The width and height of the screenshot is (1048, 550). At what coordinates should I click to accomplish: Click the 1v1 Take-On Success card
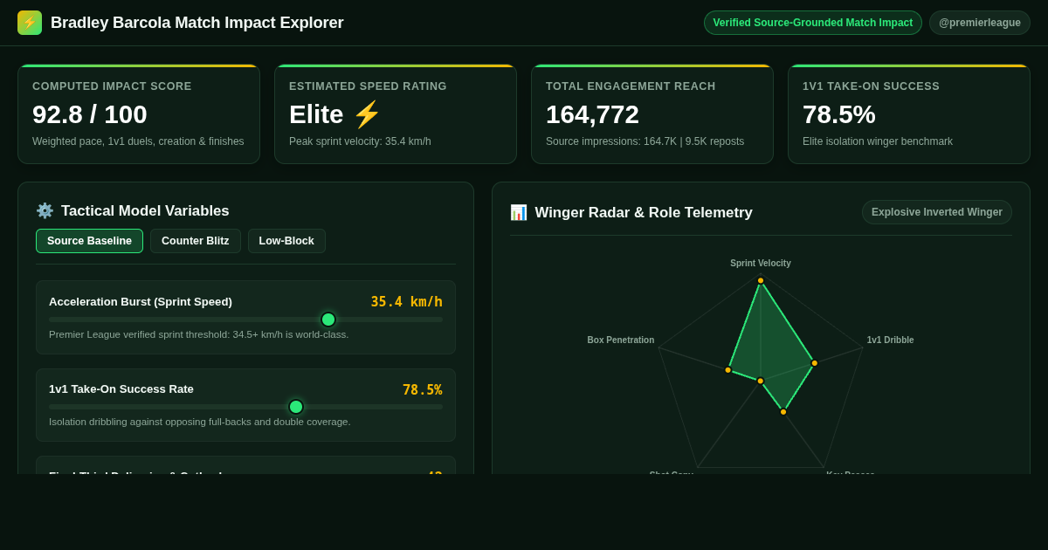click(x=909, y=114)
